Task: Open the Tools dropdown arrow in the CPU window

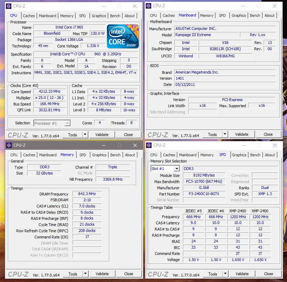Action: pos(85,135)
